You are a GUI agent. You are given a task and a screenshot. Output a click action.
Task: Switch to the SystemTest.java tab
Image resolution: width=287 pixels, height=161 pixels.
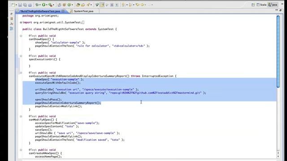[83, 11]
